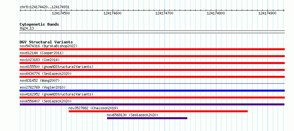The width and height of the screenshot is (294, 131).
Task: Click the DGV Structural Variants track title
Action: tap(46, 42)
